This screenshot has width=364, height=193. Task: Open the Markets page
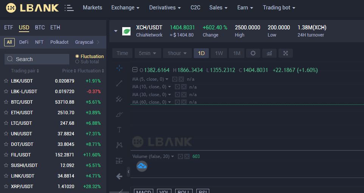92,8
